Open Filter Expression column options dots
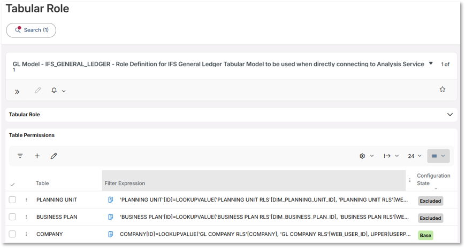The height and width of the screenshot is (248, 465). tap(410, 180)
